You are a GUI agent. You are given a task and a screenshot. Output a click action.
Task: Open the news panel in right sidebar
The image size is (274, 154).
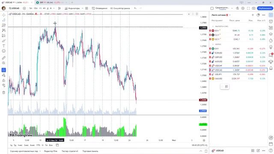coord(271,28)
